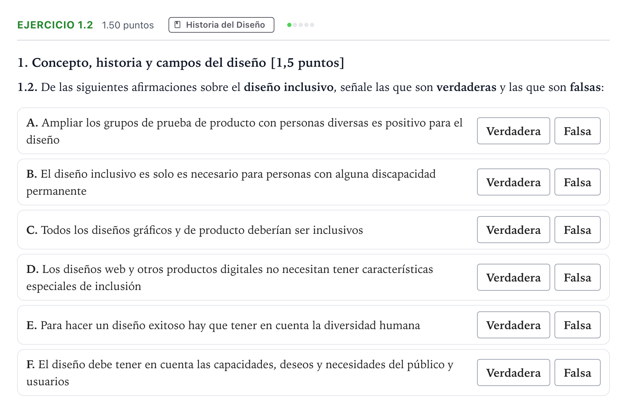Click the book icon in Historia del Diseño tag

177,25
